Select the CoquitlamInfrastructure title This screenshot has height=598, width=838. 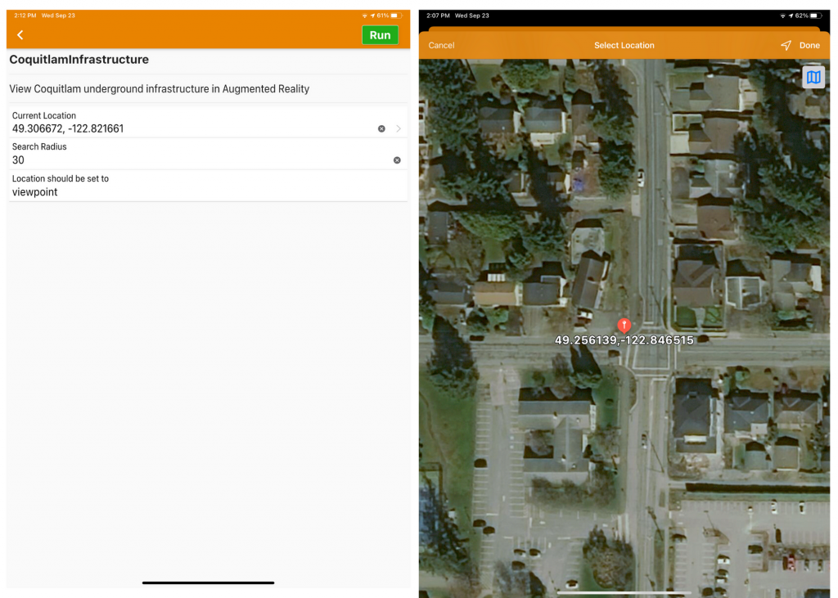pyautogui.click(x=79, y=60)
